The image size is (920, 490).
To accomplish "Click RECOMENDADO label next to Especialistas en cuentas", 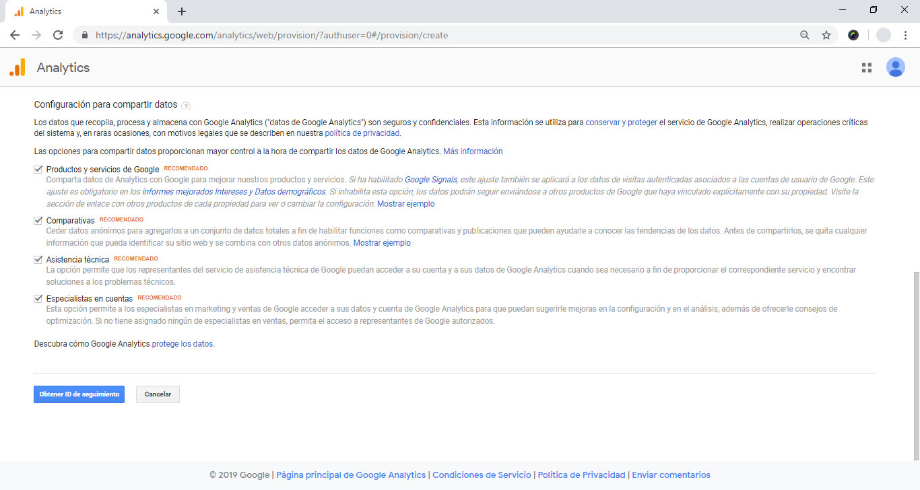I will 160,297.
